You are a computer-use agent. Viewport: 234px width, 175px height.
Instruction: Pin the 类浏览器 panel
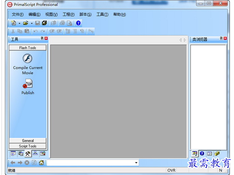tap(221, 39)
